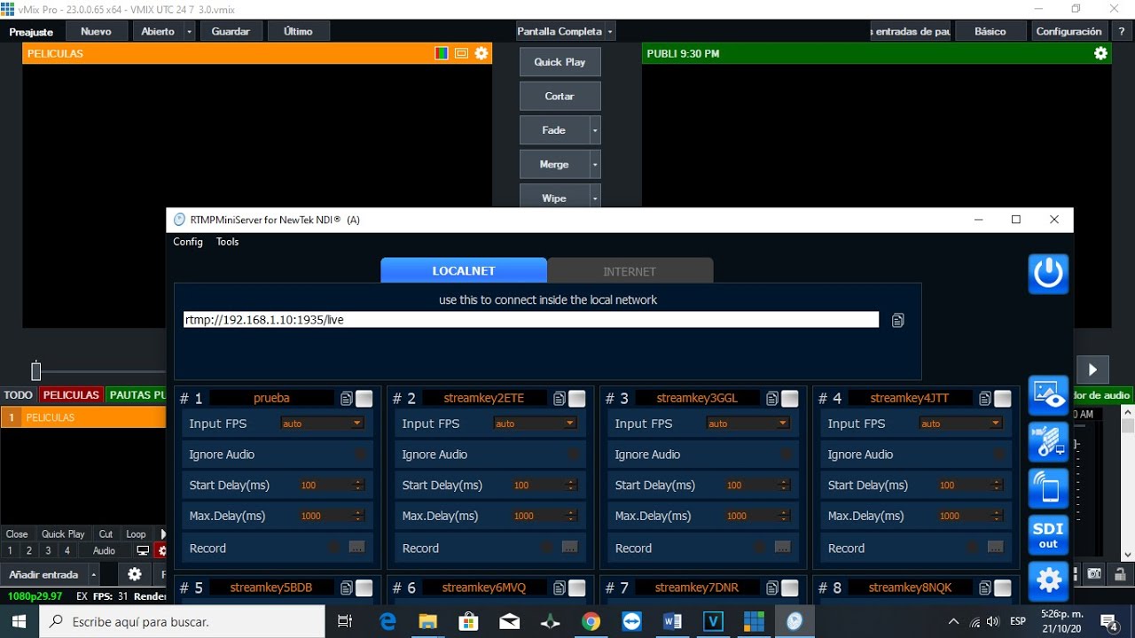Expand Wipe transition options arrow

coord(595,198)
